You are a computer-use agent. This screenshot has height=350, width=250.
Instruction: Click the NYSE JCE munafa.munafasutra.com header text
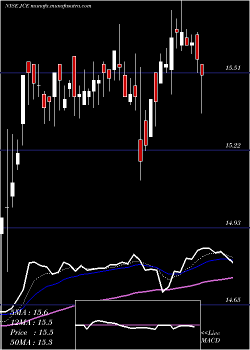pos(48,6)
